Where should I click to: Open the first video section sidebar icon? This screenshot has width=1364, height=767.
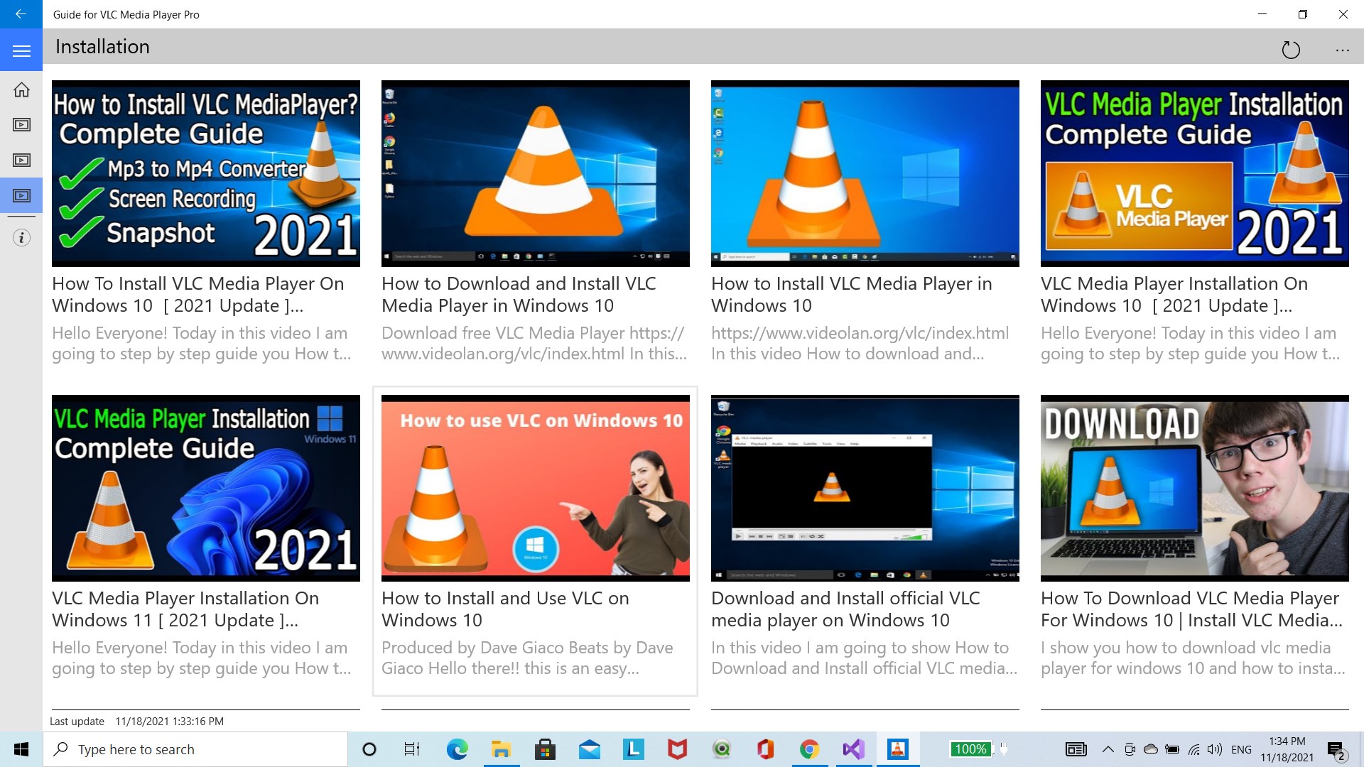[21, 125]
